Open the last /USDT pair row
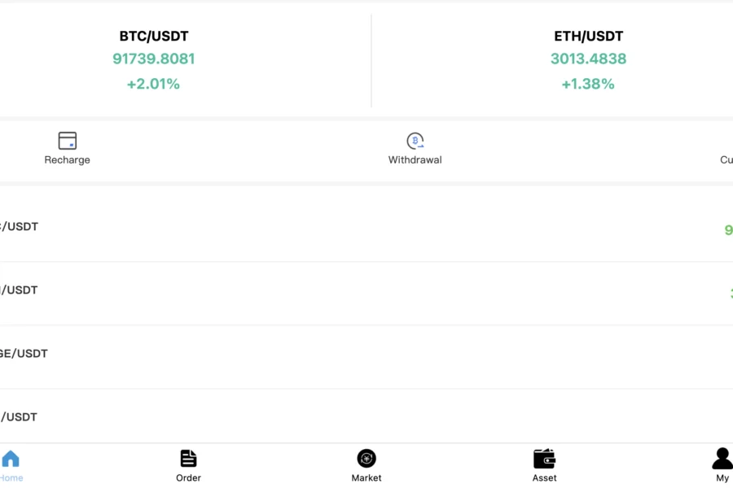This screenshot has height=488, width=733. click(x=366, y=416)
